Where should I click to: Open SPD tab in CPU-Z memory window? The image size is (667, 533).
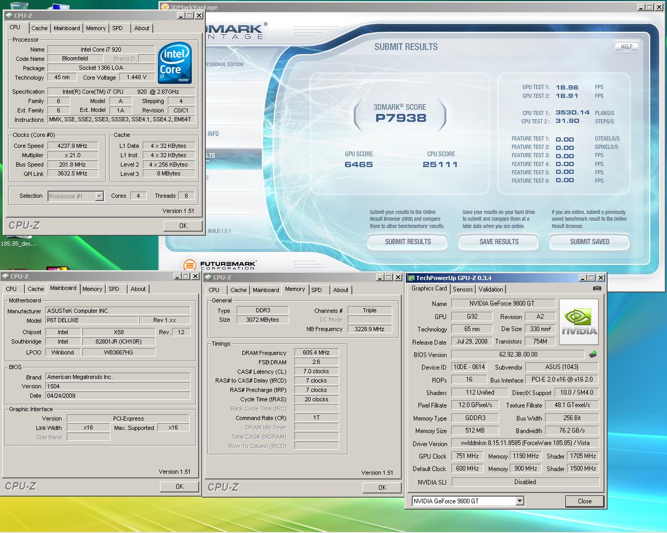[317, 290]
